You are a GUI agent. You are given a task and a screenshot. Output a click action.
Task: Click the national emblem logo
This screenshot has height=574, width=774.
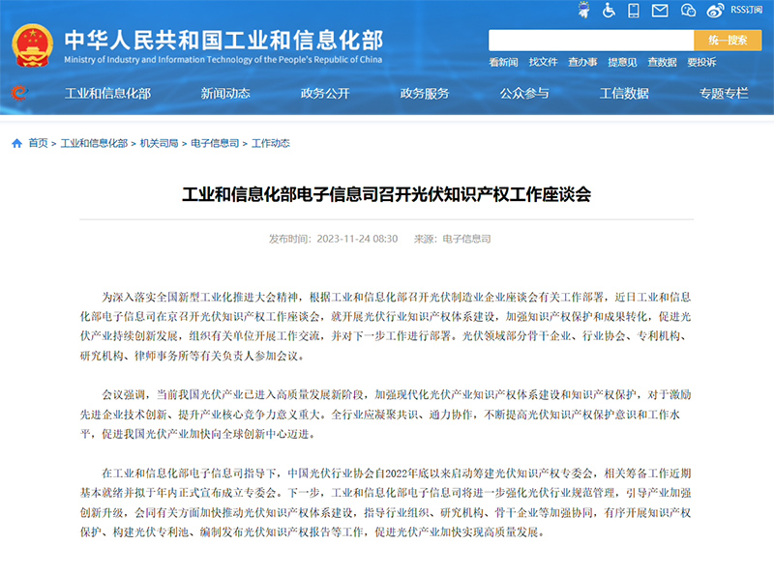click(33, 45)
